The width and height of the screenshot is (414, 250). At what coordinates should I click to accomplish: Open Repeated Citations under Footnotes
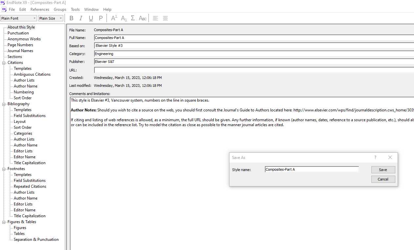click(30, 186)
